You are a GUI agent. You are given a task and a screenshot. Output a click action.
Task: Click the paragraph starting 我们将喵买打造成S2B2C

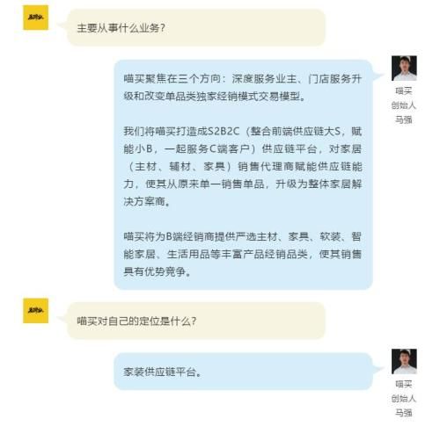[x=242, y=166]
